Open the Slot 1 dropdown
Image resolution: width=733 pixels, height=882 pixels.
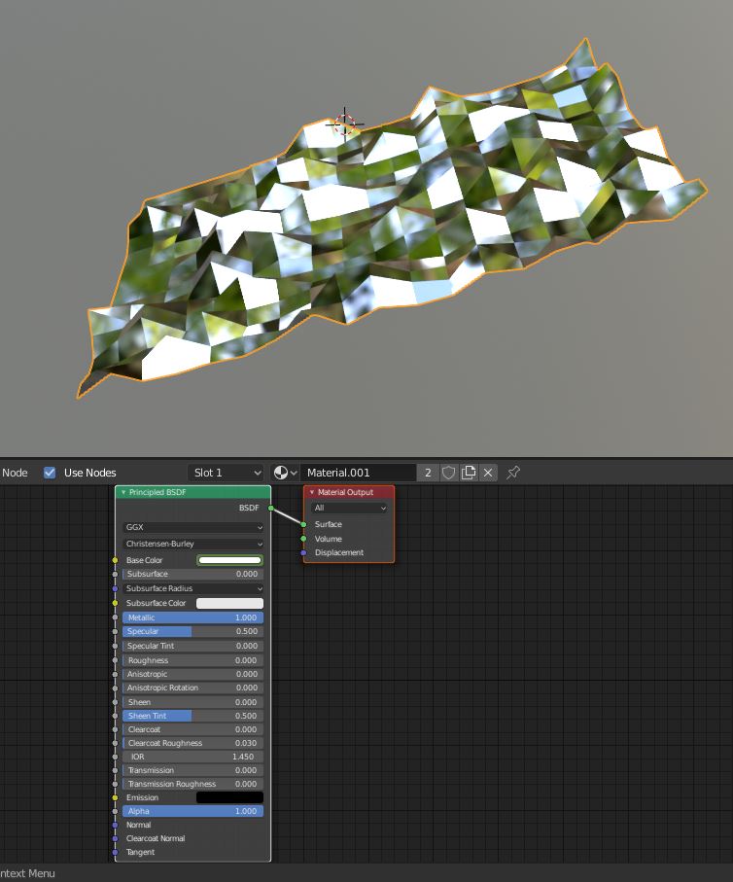click(x=225, y=473)
